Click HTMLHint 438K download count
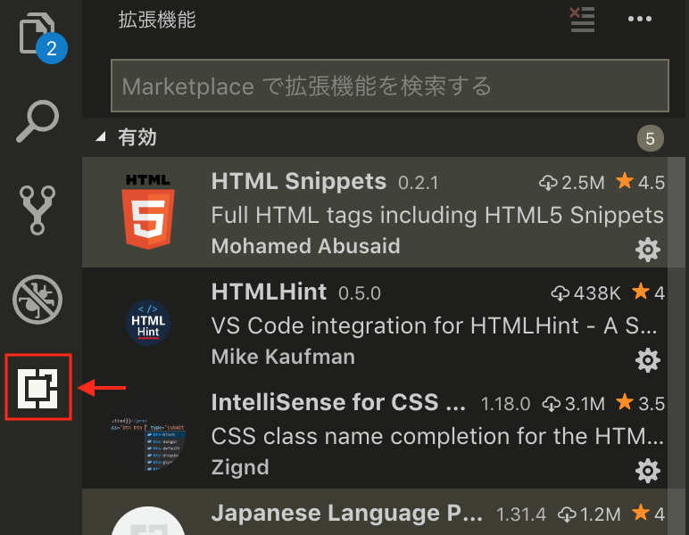689x535 pixels. tap(585, 293)
